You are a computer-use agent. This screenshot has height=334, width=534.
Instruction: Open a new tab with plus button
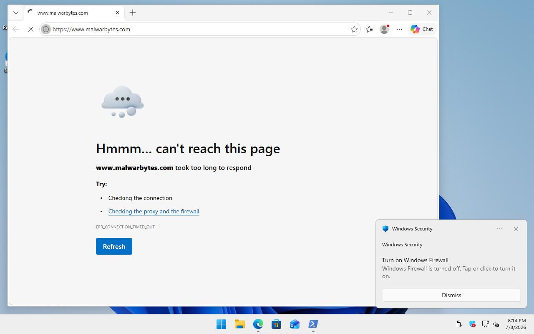(133, 13)
